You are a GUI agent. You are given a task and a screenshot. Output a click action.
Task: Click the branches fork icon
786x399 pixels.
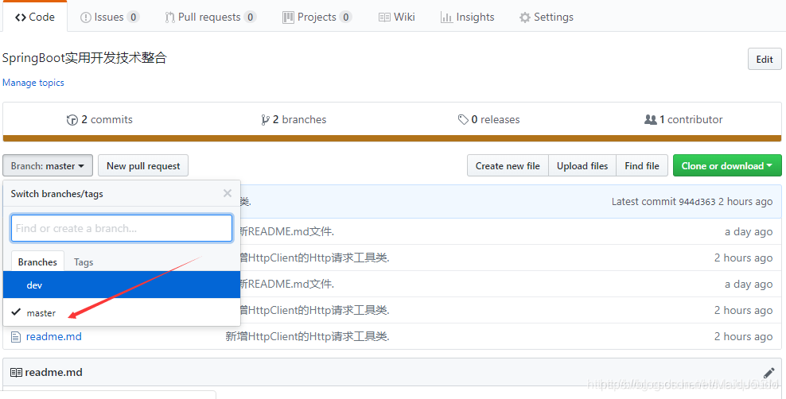tap(265, 120)
